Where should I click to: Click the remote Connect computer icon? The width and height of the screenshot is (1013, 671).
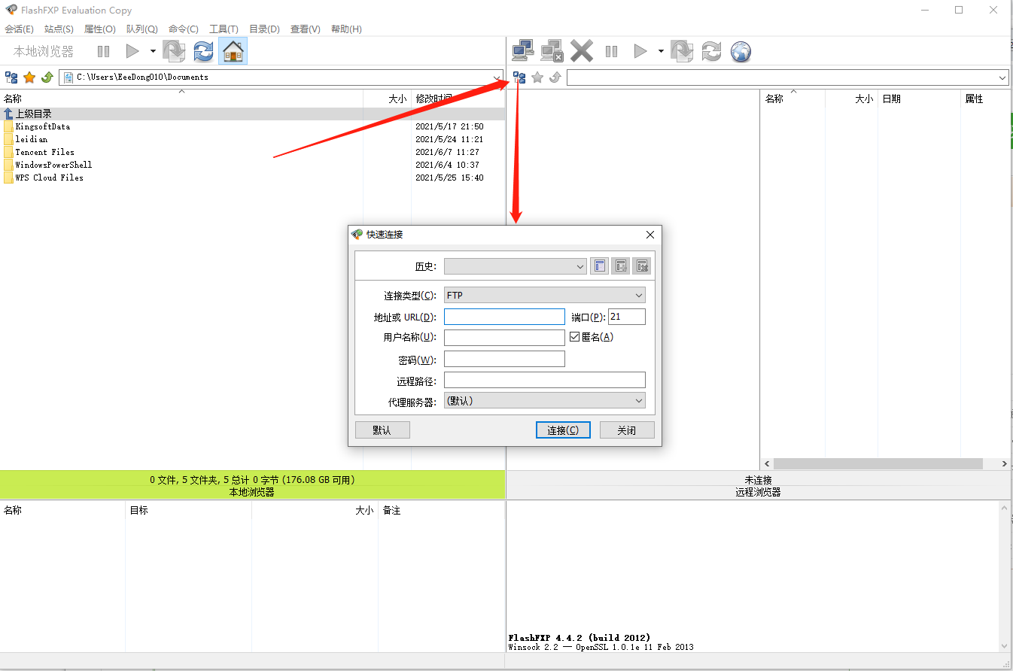523,51
